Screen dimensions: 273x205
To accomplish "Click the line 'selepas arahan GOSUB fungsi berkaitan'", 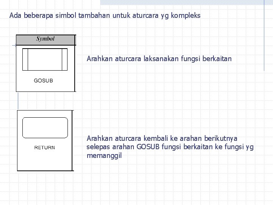I will point(150,147).
